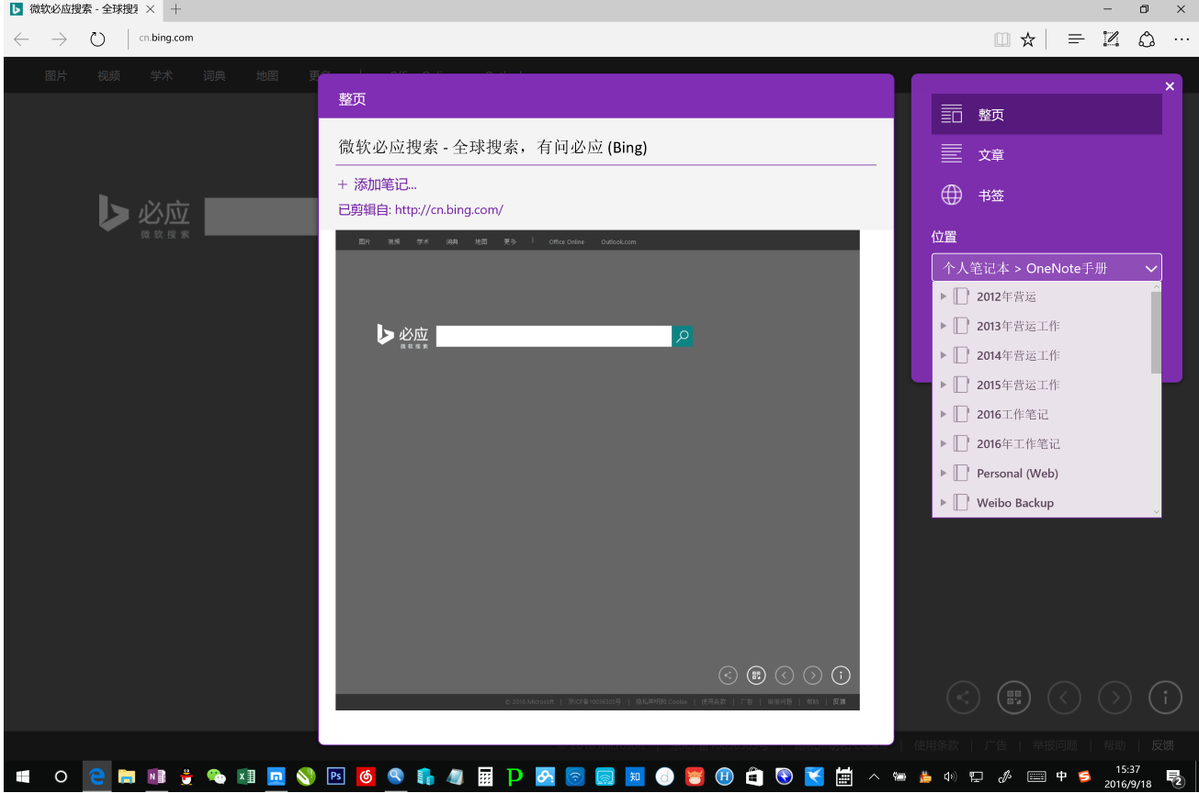Select the 微软必应搜索 browser tab

pos(83,9)
